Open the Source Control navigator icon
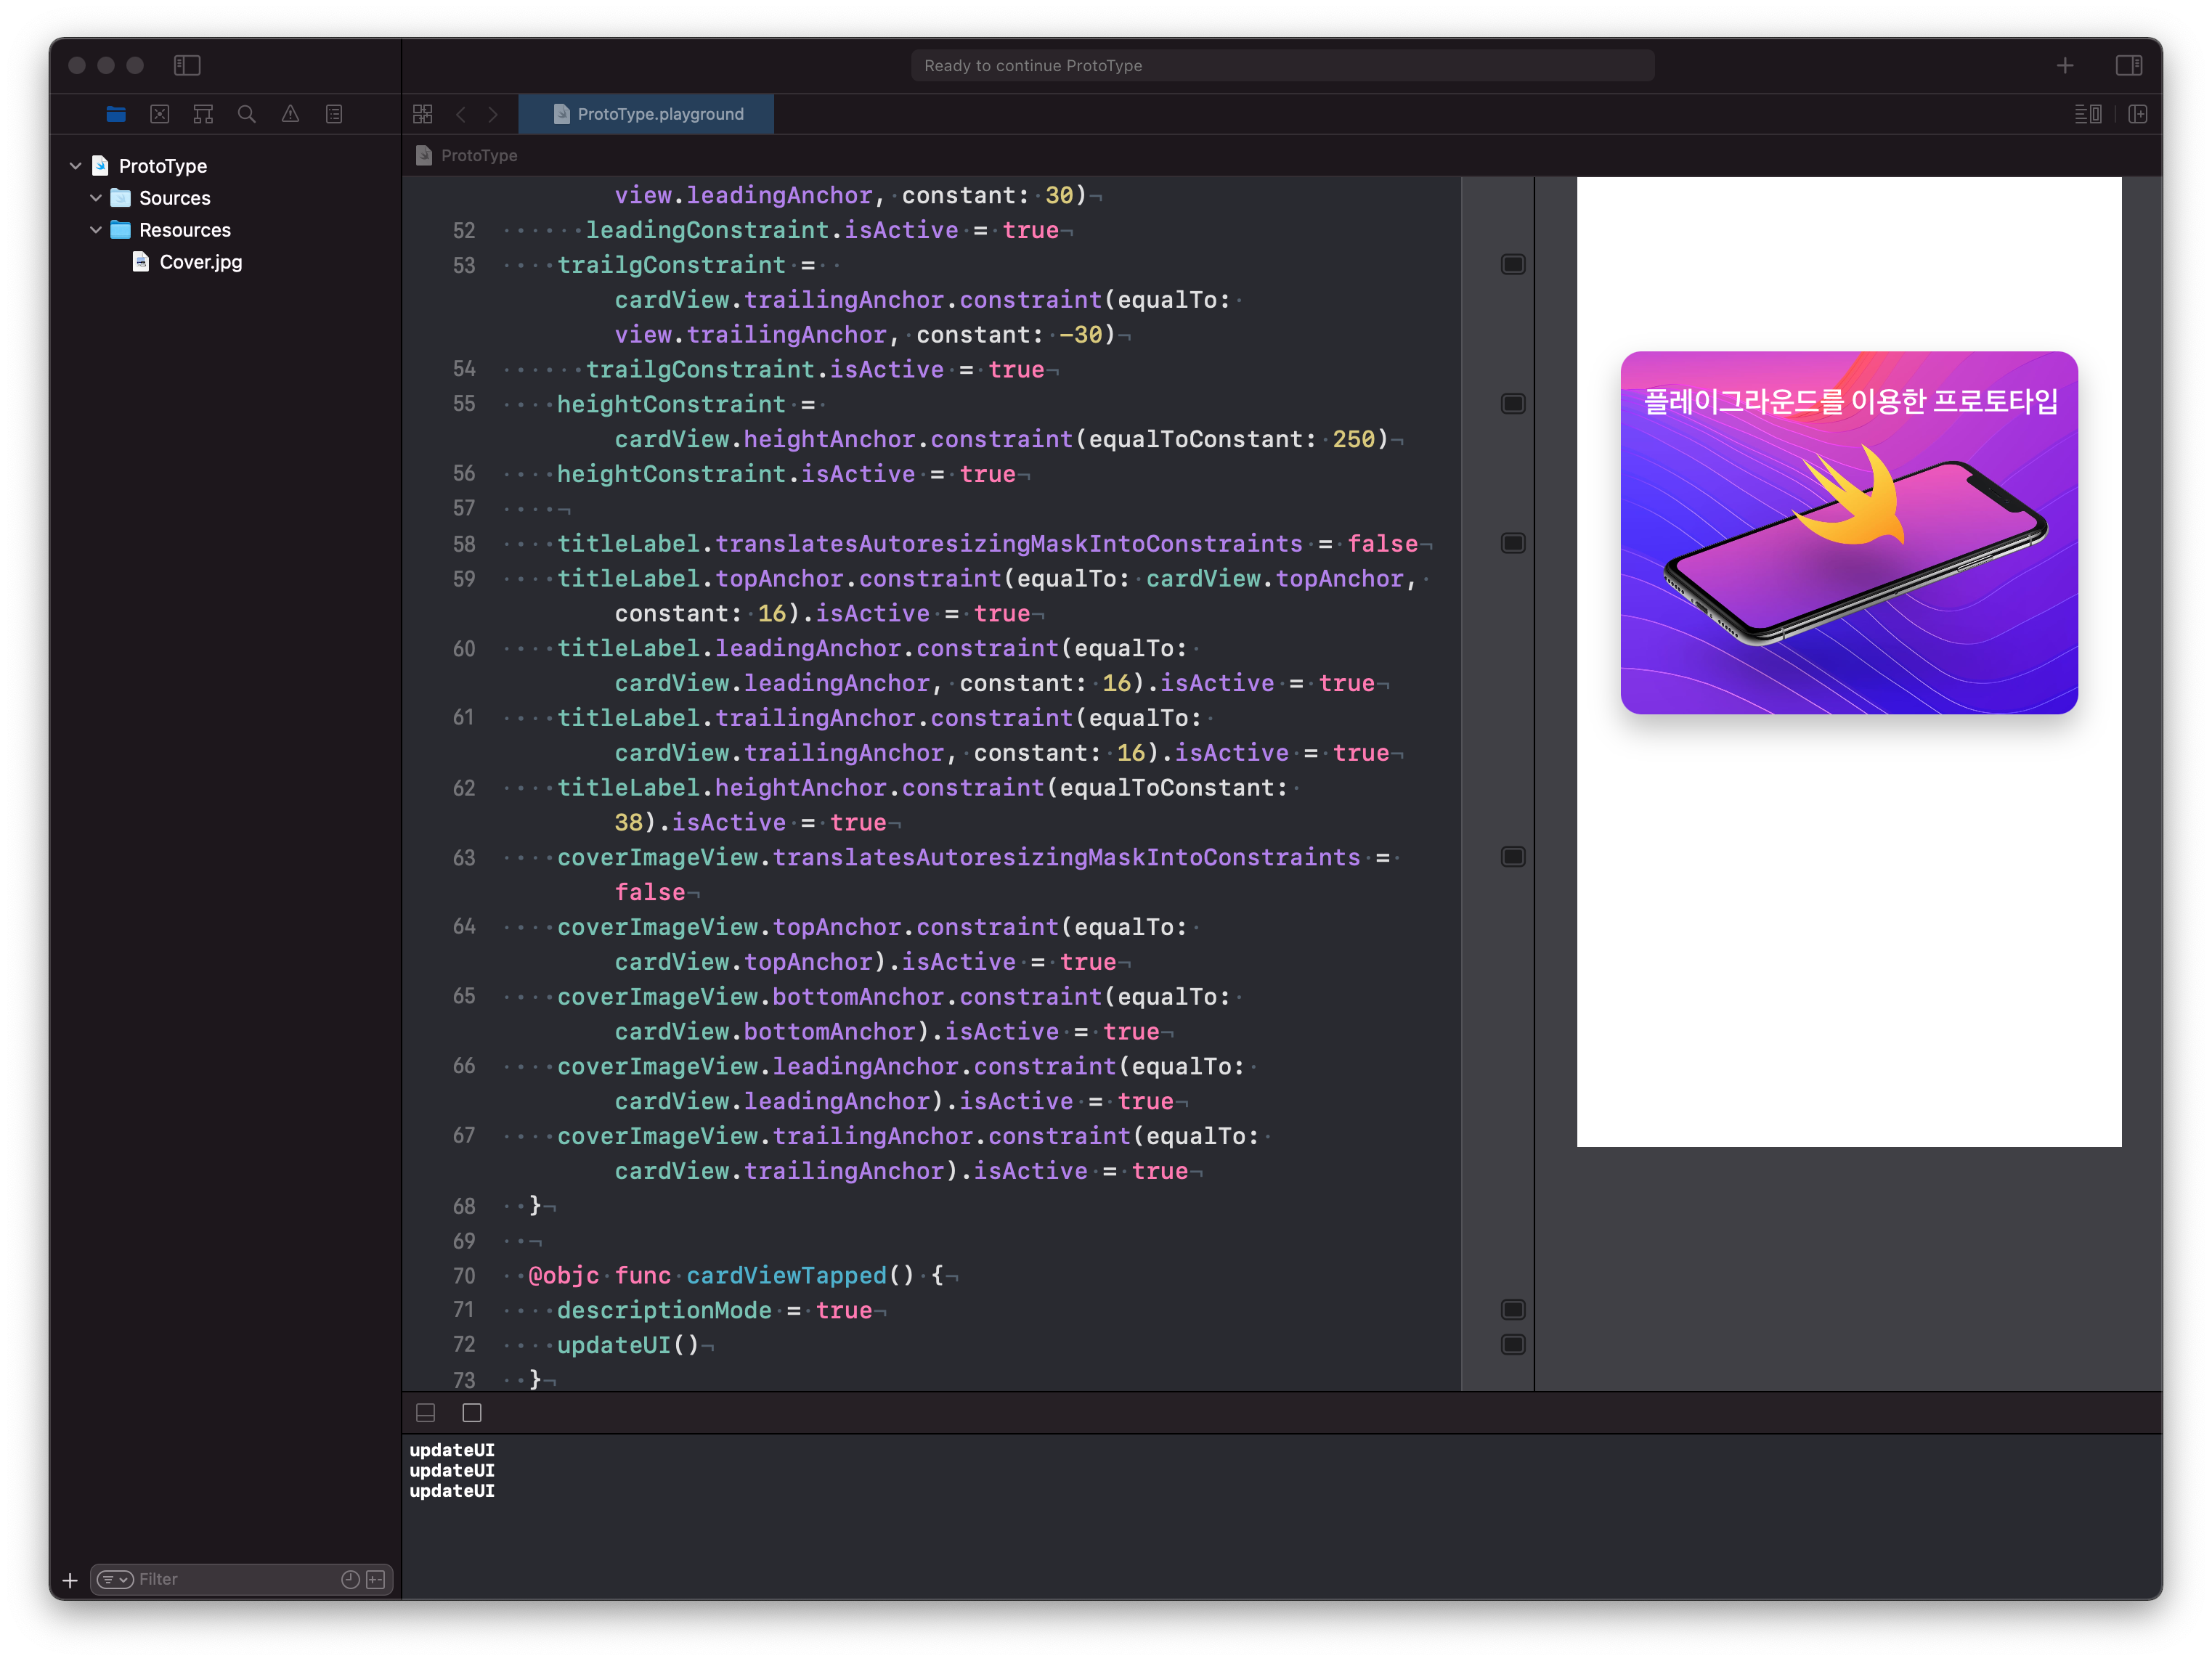This screenshot has width=2212, height=1661. coord(160,114)
